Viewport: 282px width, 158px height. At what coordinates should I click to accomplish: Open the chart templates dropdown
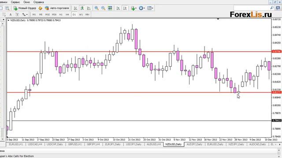point(150,8)
